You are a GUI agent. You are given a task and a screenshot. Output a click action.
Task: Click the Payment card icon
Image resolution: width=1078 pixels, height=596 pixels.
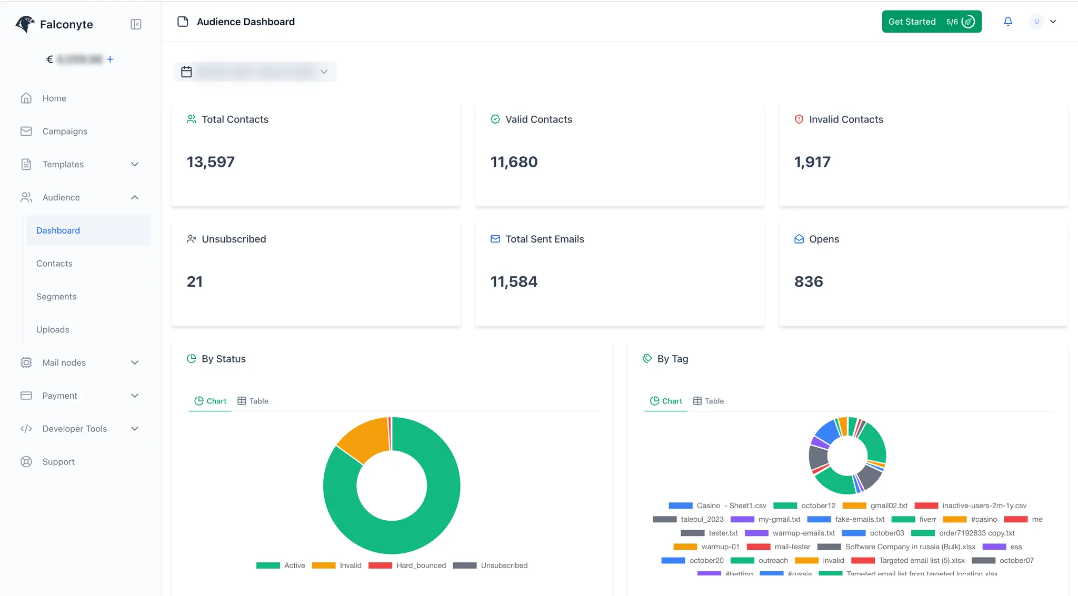[x=26, y=396]
